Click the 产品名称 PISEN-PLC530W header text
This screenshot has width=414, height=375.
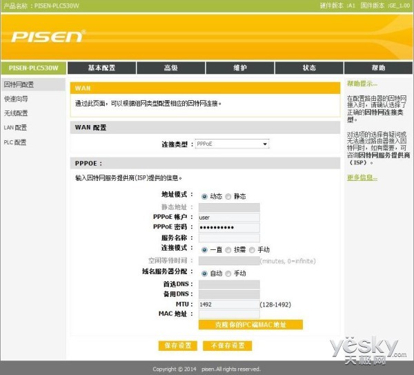point(41,6)
